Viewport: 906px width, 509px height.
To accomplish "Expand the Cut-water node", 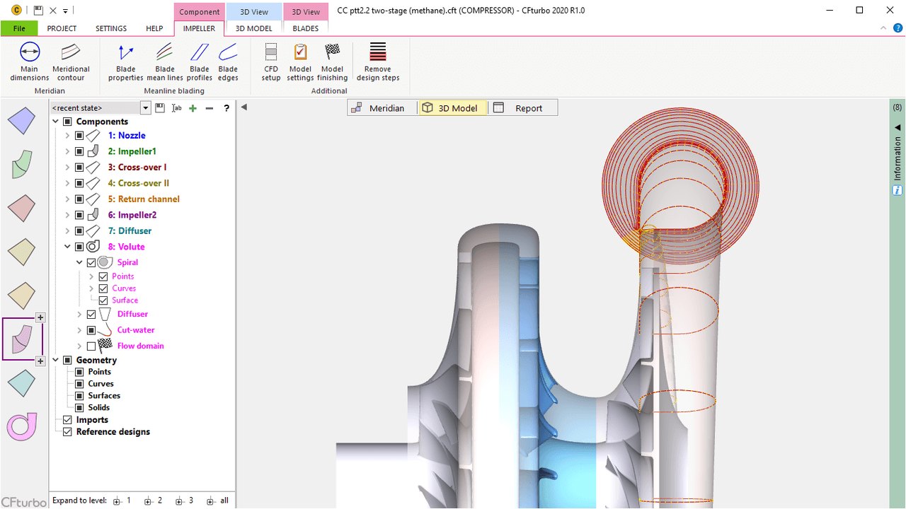I will point(79,330).
